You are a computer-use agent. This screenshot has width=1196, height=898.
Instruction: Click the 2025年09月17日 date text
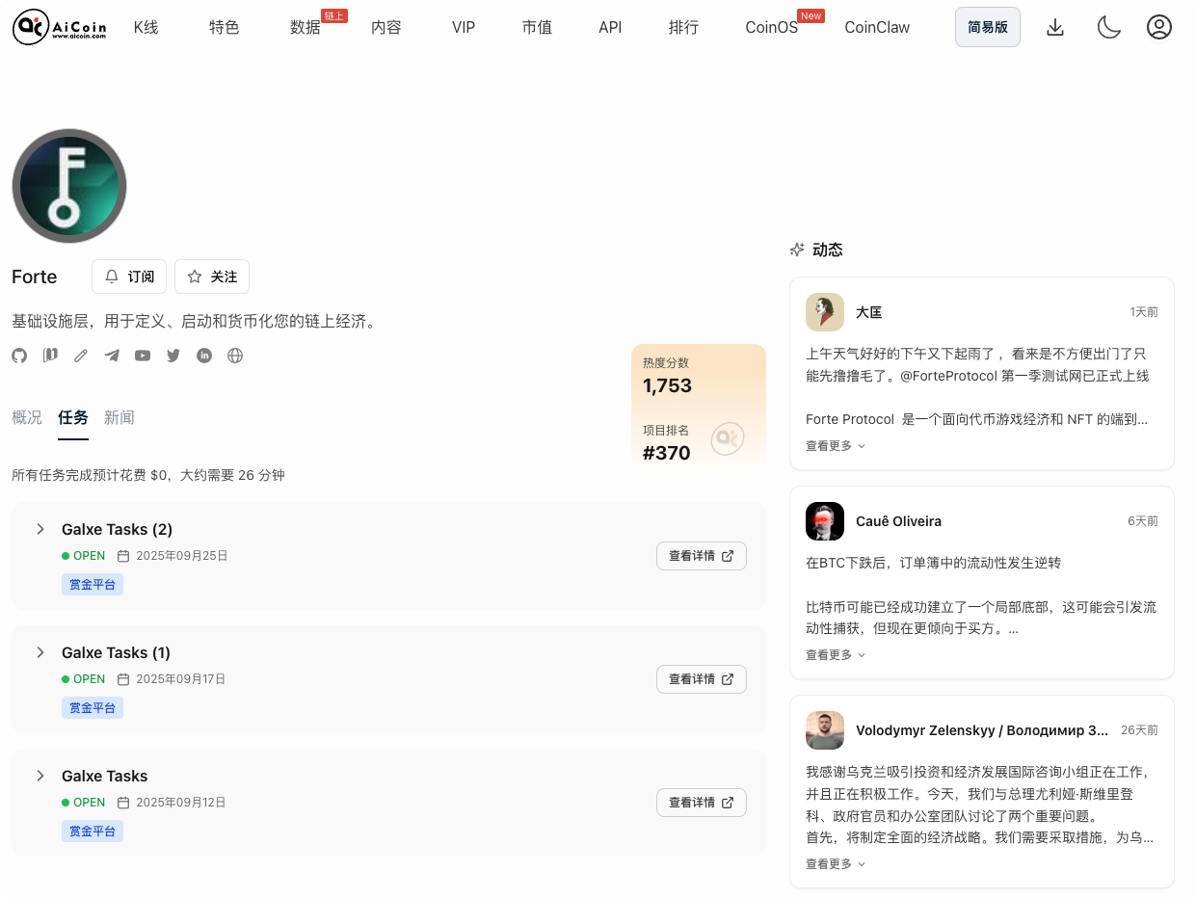(181, 679)
